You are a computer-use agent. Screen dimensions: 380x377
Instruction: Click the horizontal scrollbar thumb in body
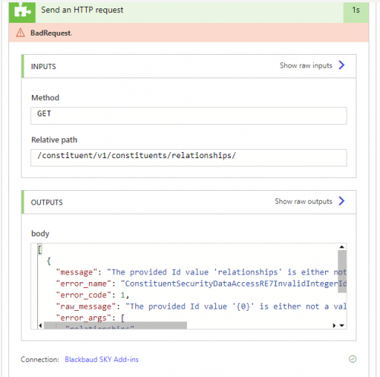[x=116, y=325]
